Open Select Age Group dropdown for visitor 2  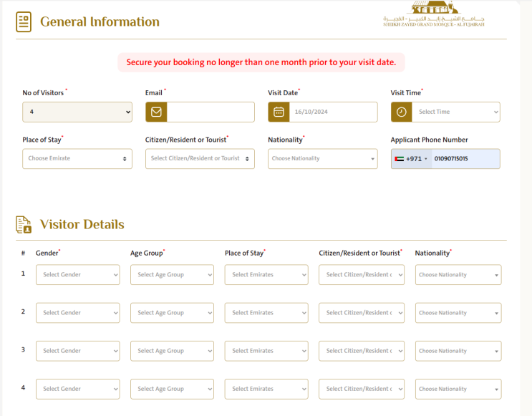172,313
